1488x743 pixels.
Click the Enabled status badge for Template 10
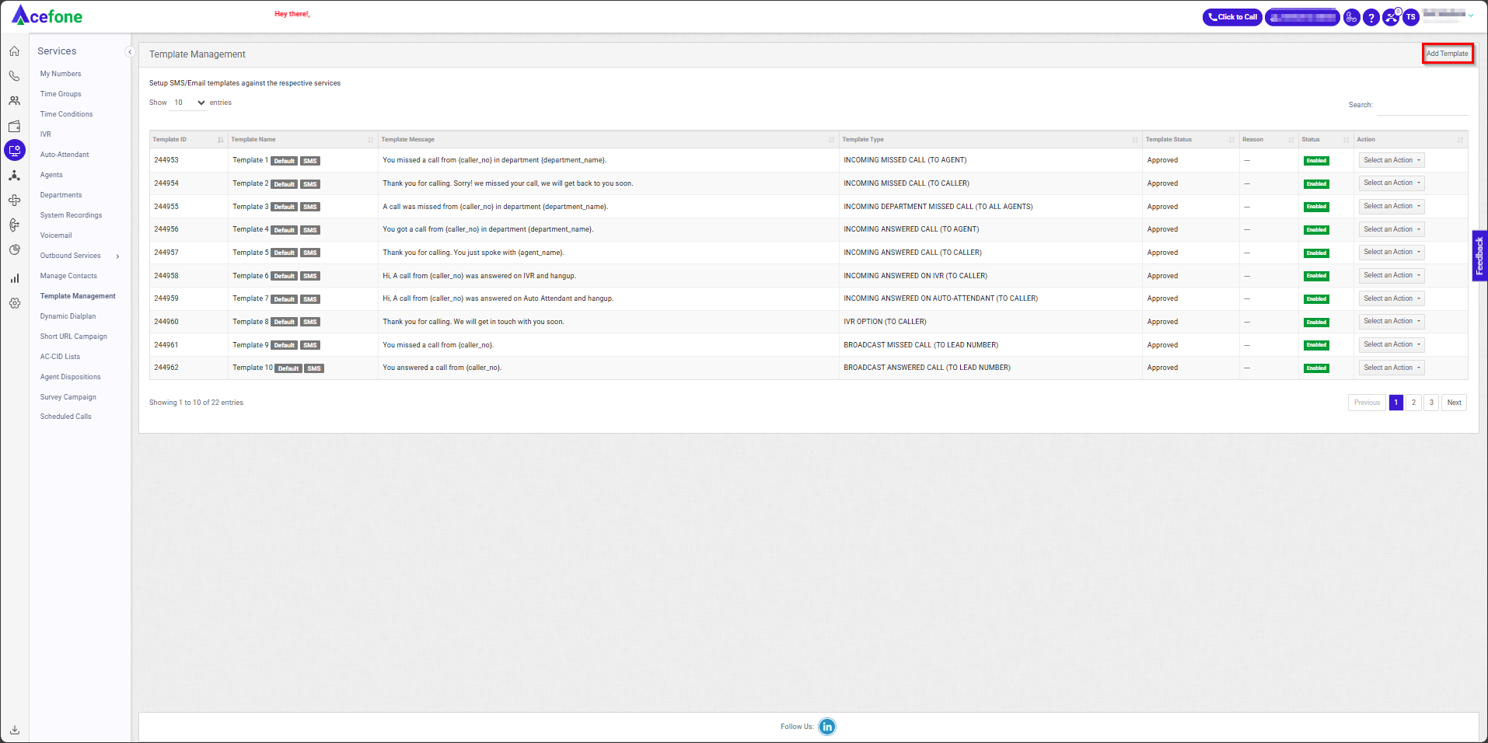(1316, 368)
